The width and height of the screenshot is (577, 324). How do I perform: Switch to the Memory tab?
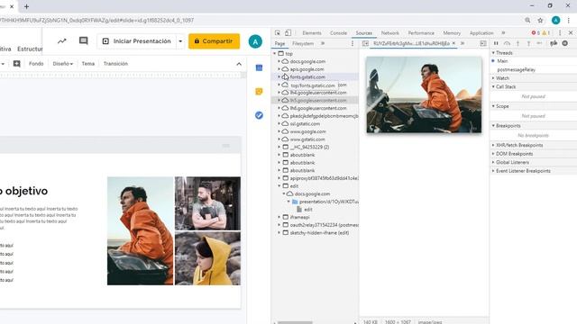(452, 33)
